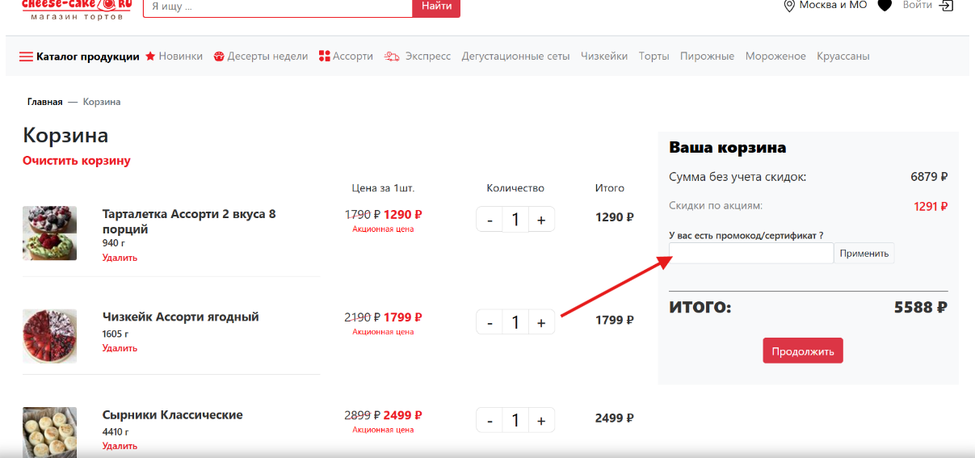Open the hamburger Каталог продукции menu icon

[26, 57]
